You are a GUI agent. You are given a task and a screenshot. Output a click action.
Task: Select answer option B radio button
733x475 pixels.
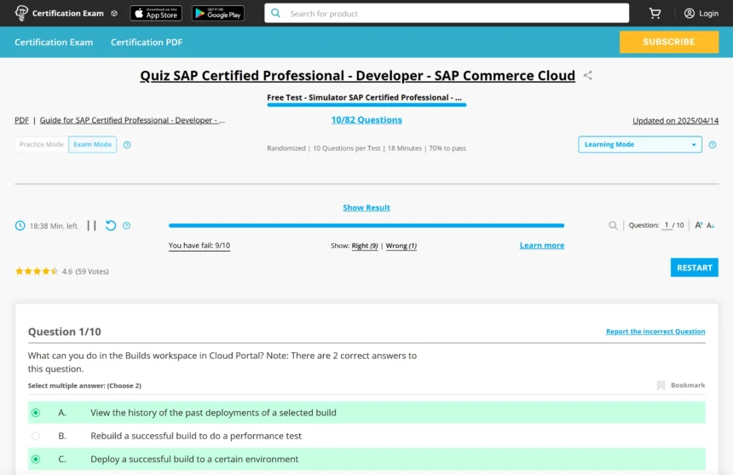coord(36,436)
